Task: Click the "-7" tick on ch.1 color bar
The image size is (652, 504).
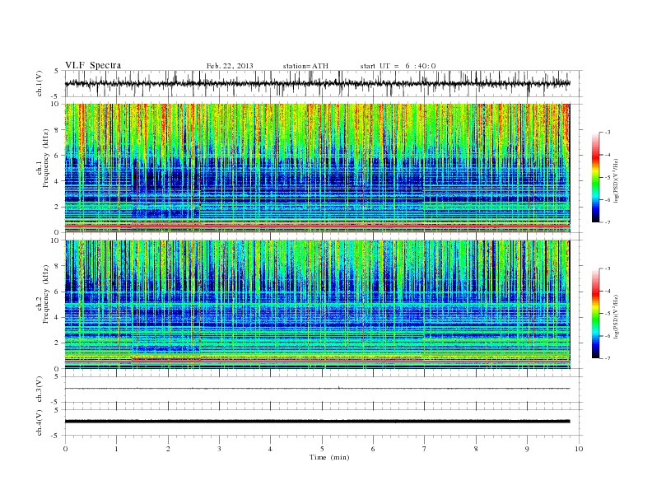Action: point(608,222)
